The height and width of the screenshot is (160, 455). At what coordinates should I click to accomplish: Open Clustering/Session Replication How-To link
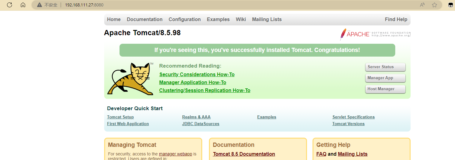pos(205,90)
